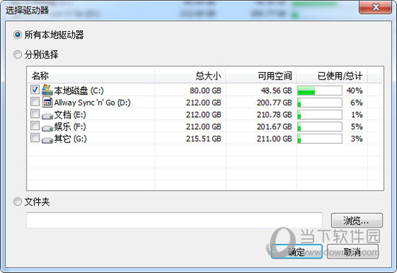Close the 选择驱动器 dialog

(x=375, y=7)
